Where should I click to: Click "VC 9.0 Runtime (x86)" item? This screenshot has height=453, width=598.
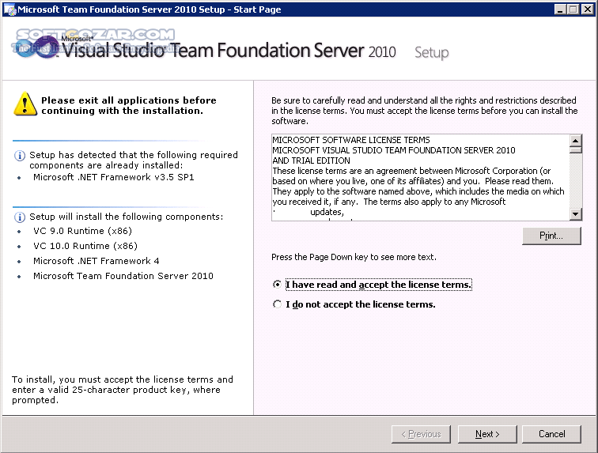pos(82,231)
